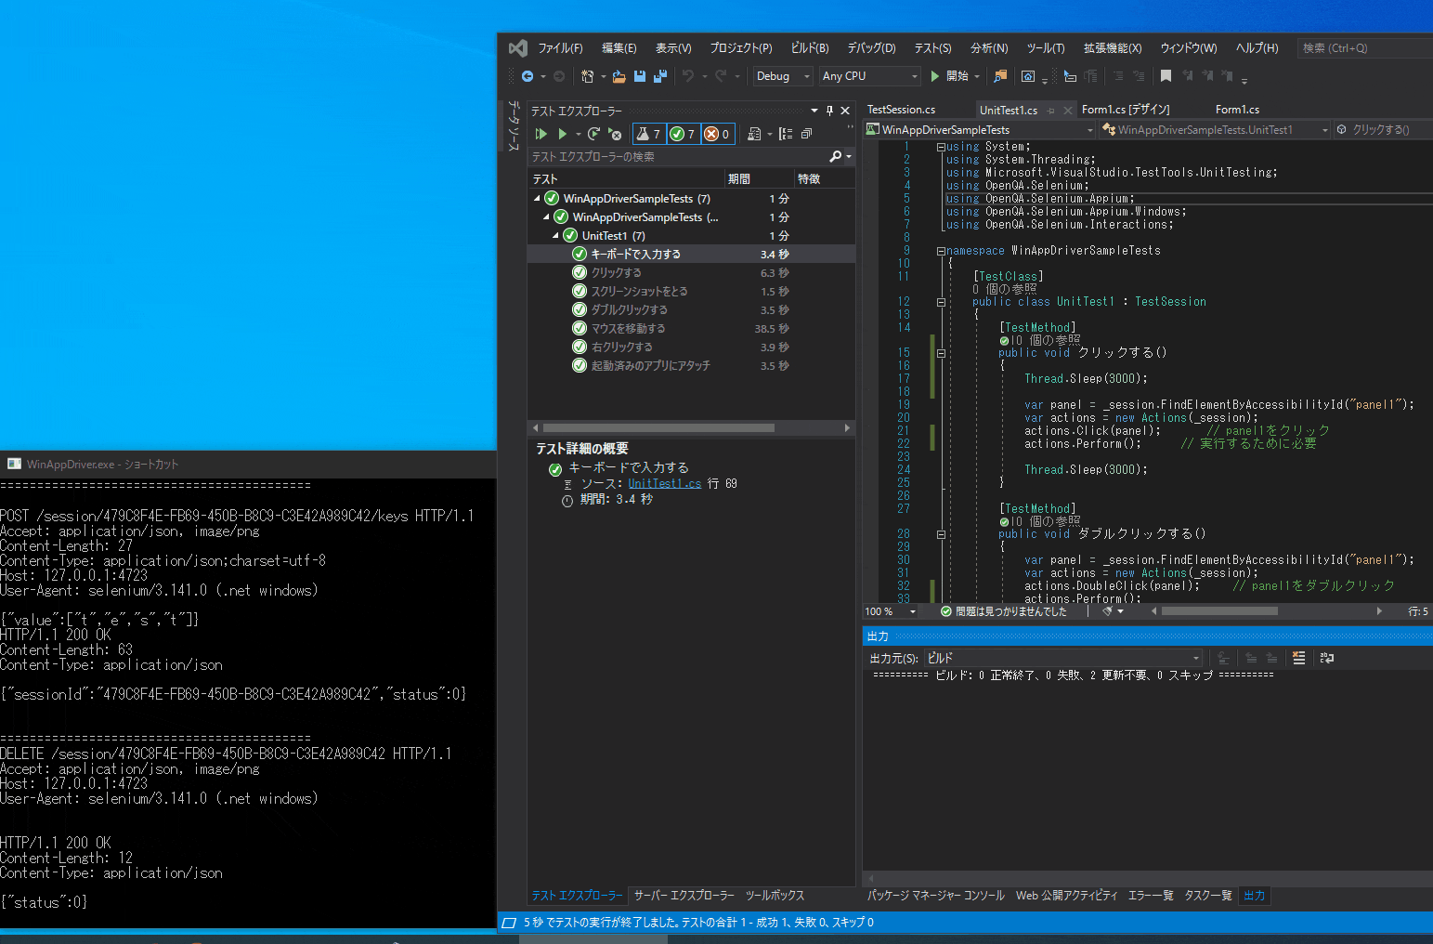Switch to the TestSession.cs tab
This screenshot has width=1433, height=944.
pos(901,110)
